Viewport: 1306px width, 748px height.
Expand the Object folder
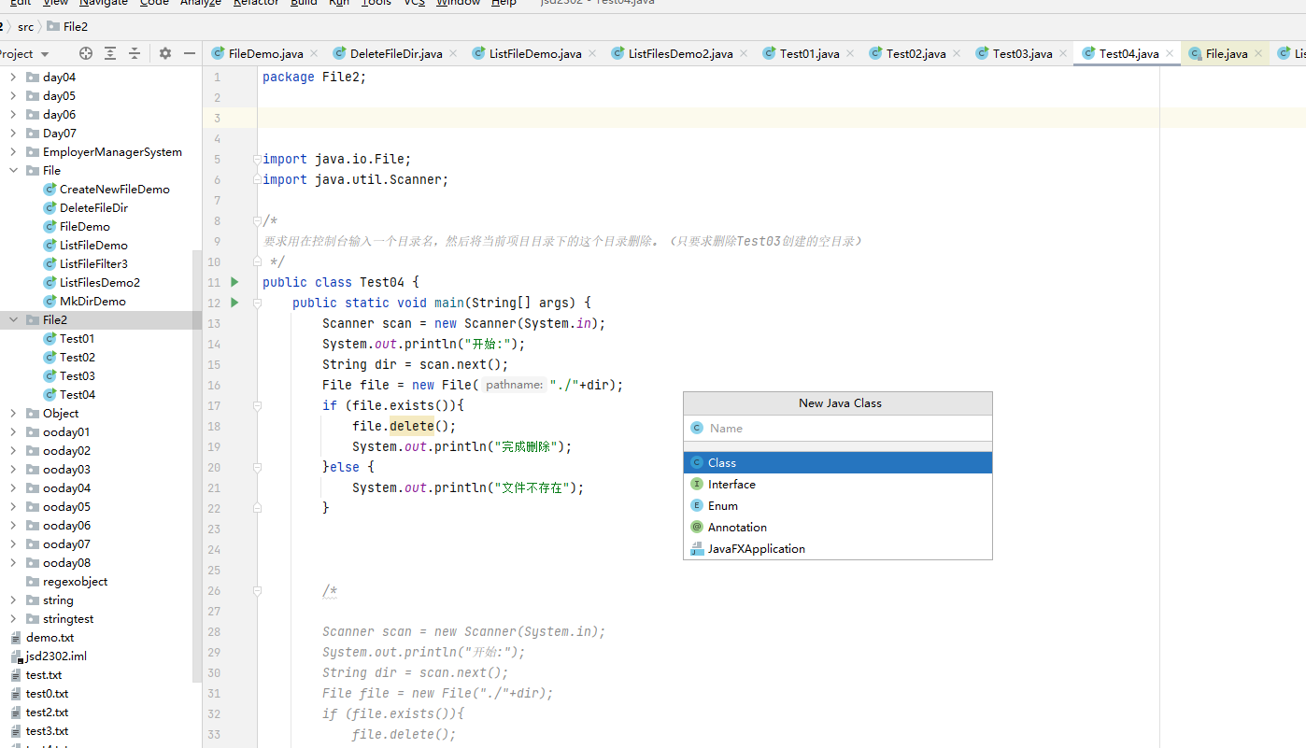pyautogui.click(x=12, y=413)
